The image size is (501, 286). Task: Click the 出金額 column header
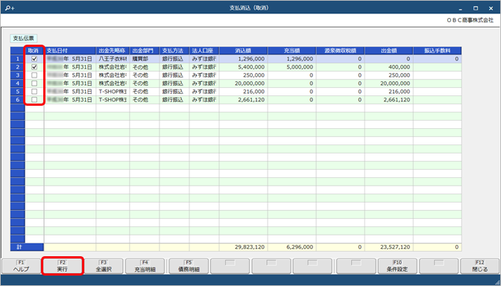point(389,51)
